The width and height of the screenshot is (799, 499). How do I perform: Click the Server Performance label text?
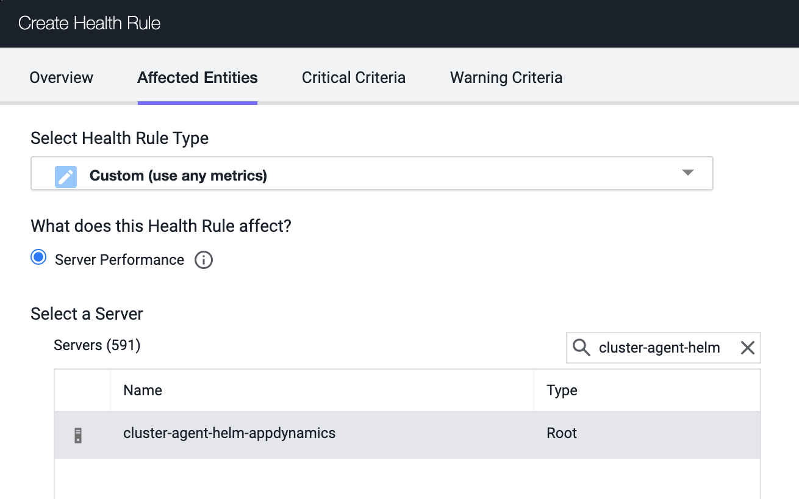[x=120, y=260]
